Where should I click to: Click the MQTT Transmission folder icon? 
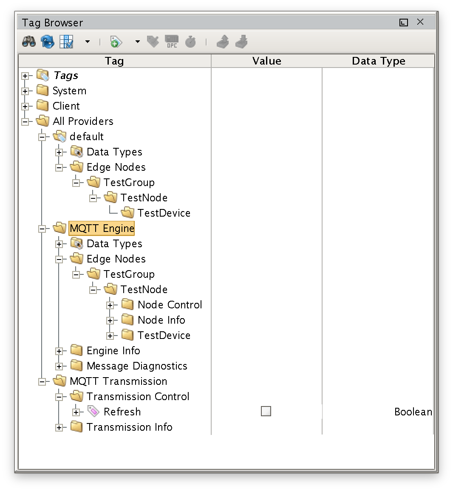pos(59,381)
